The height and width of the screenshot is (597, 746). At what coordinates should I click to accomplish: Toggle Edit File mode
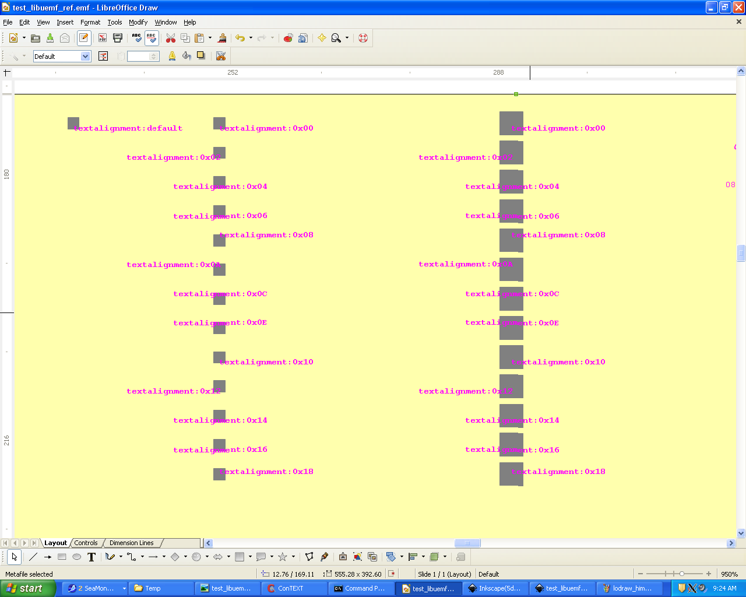pyautogui.click(x=84, y=38)
